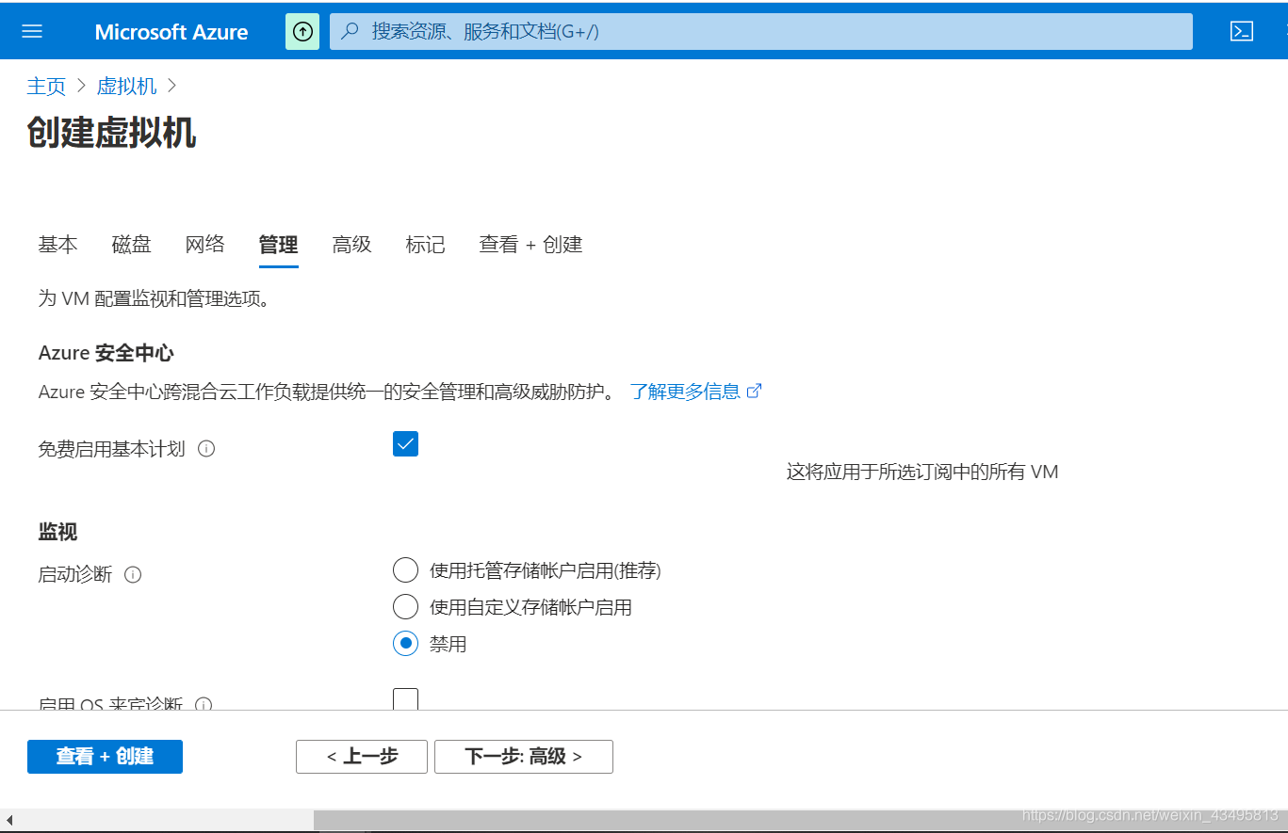Select 使用自定义存储帐户启用 radio option
This screenshot has height=833, width=1288.
point(405,606)
